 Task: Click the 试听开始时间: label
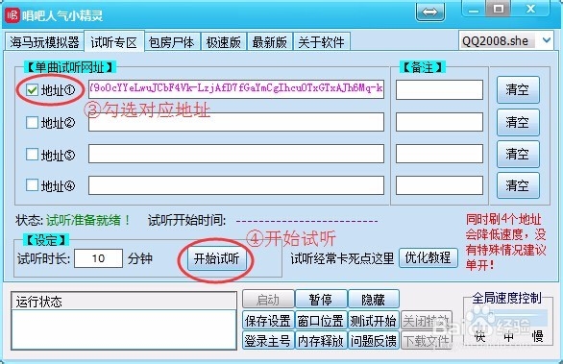pyautogui.click(x=186, y=220)
